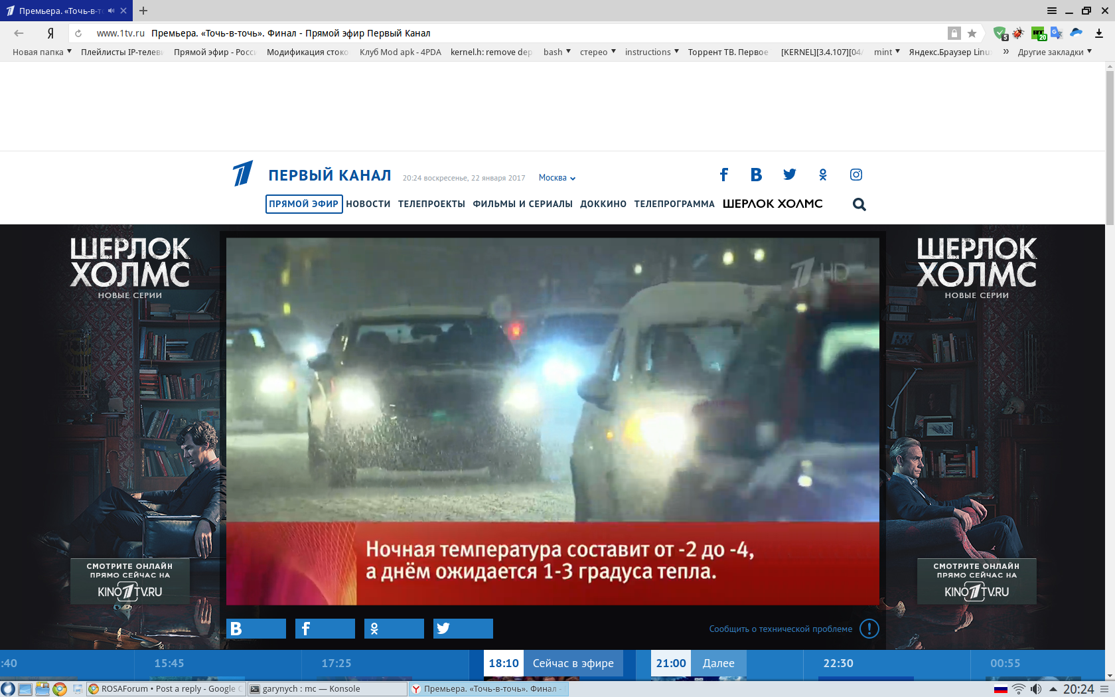The width and height of the screenshot is (1115, 697).
Task: Click the lock protect icon in address bar
Action: tap(954, 33)
